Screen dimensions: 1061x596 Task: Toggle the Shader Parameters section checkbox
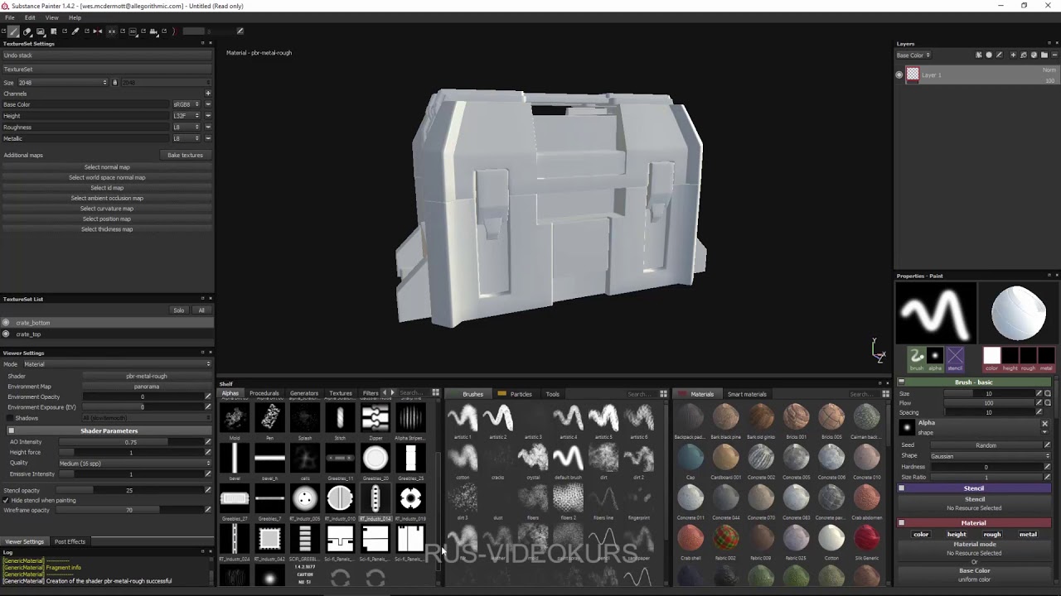(x=11, y=430)
